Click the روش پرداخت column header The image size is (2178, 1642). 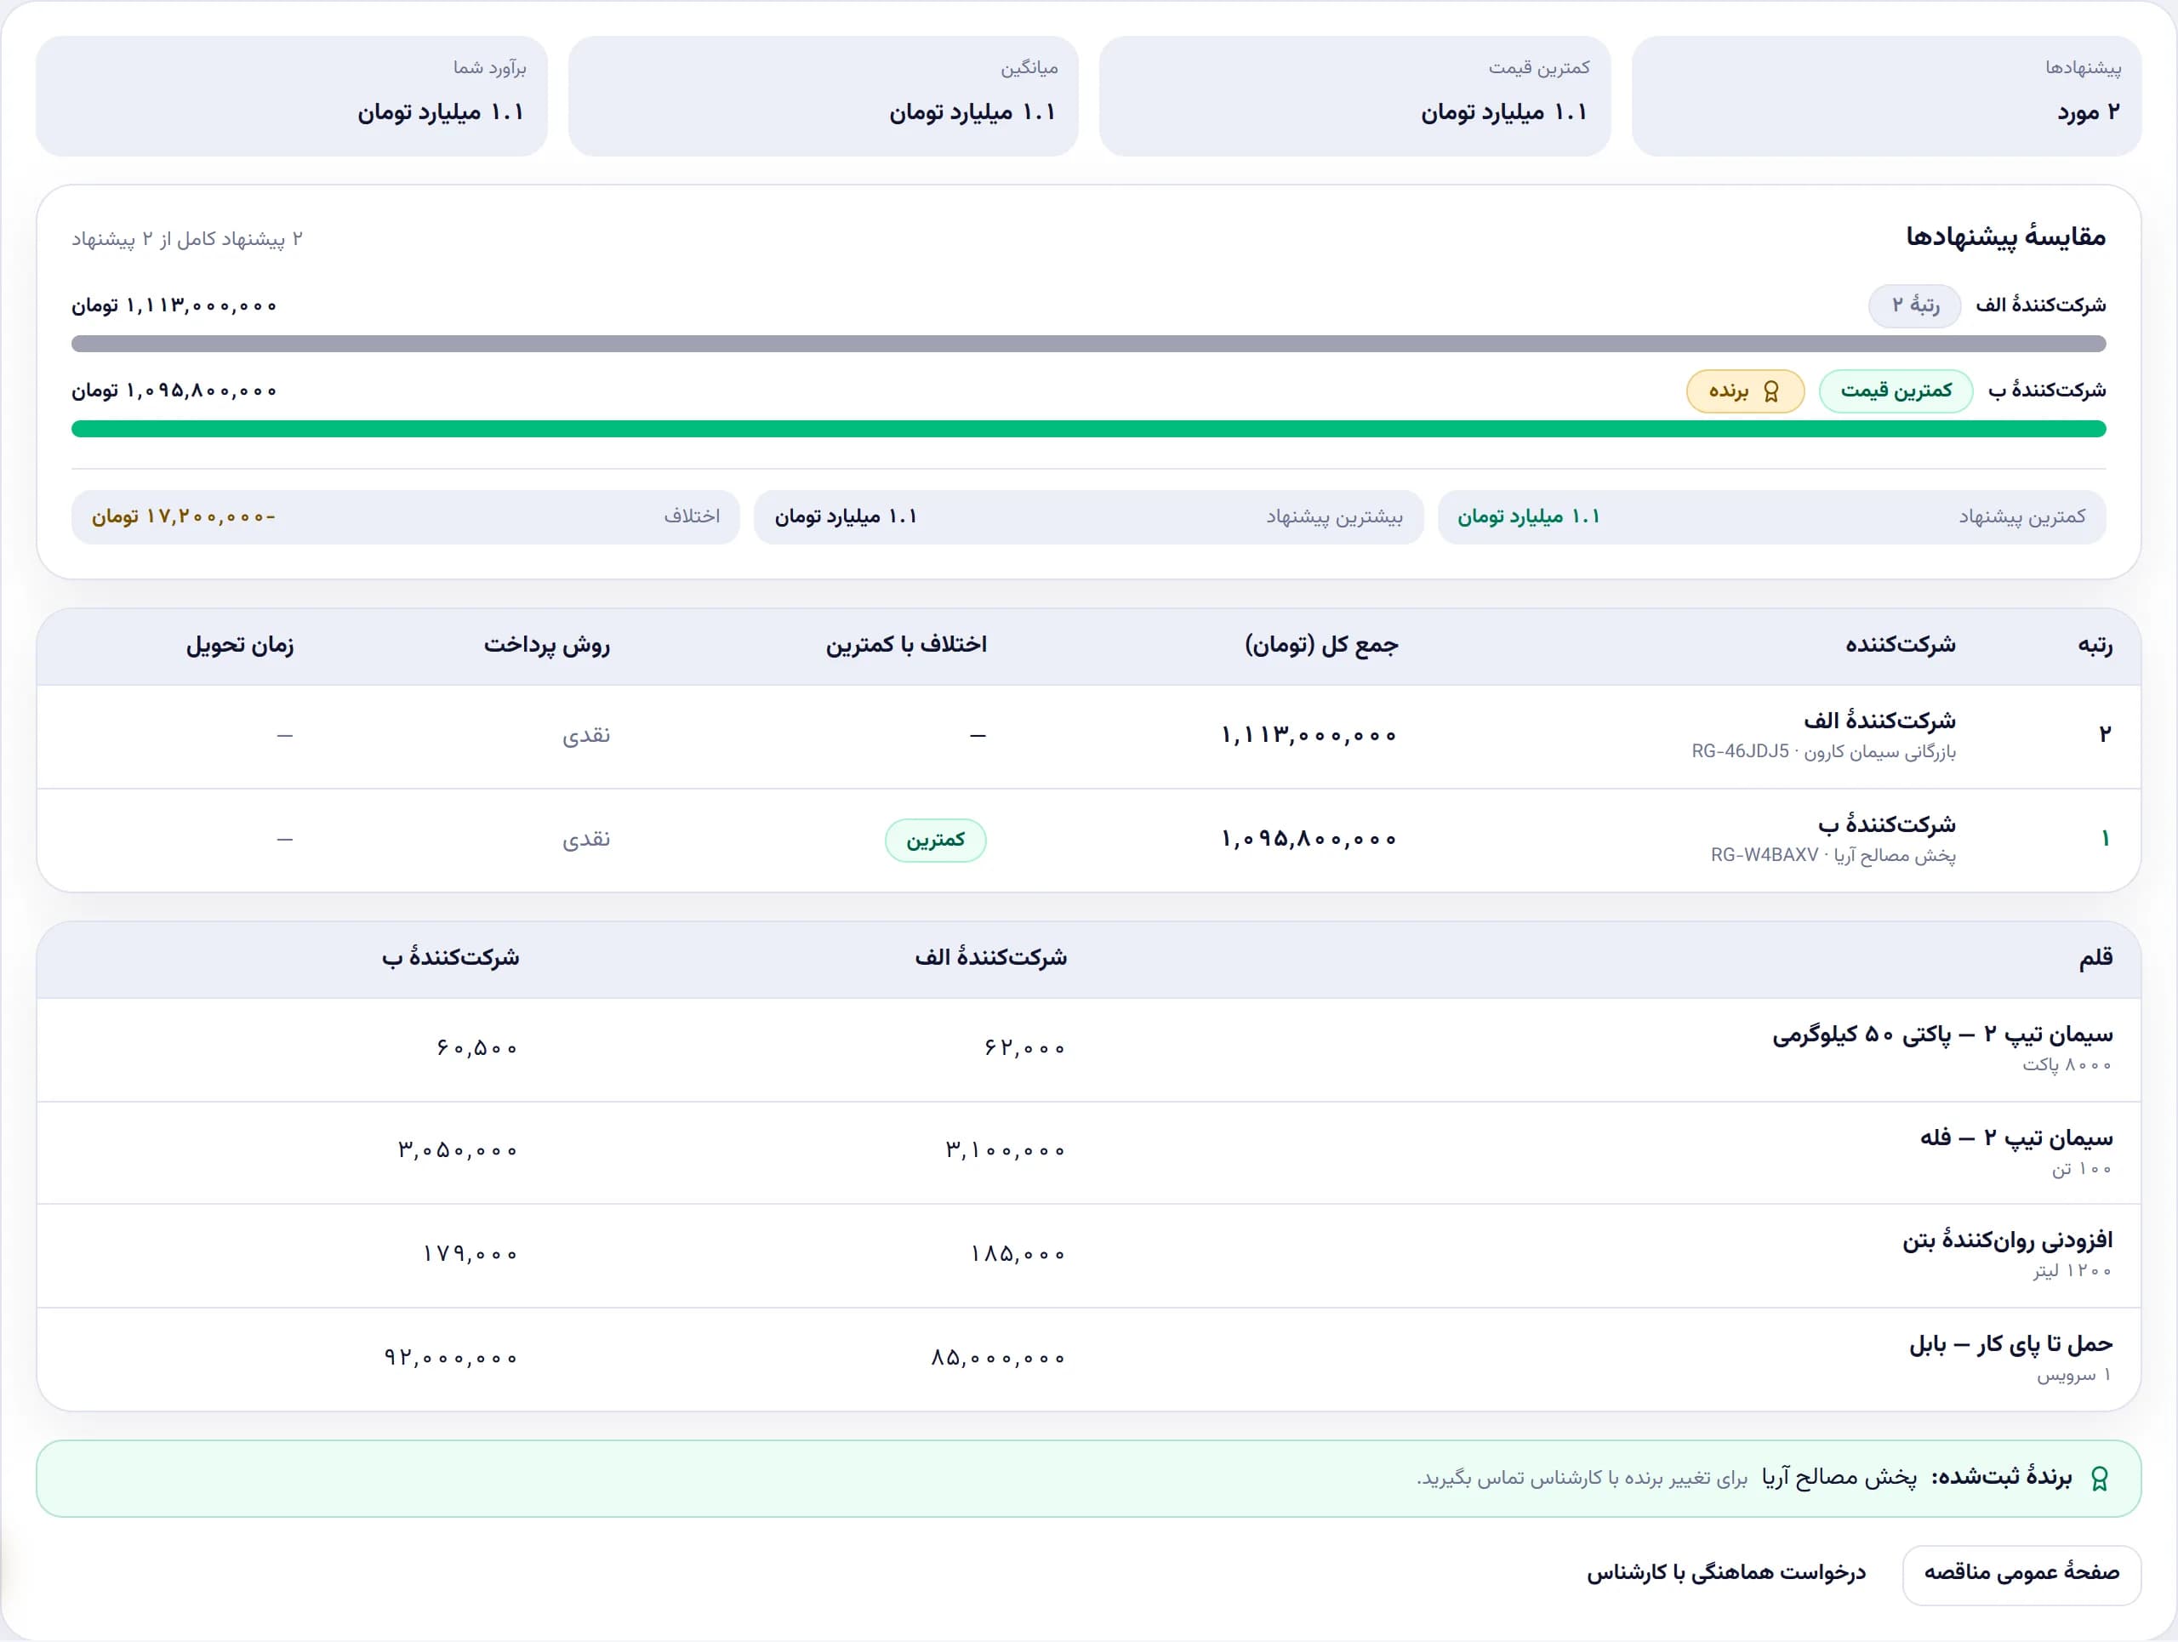546,645
